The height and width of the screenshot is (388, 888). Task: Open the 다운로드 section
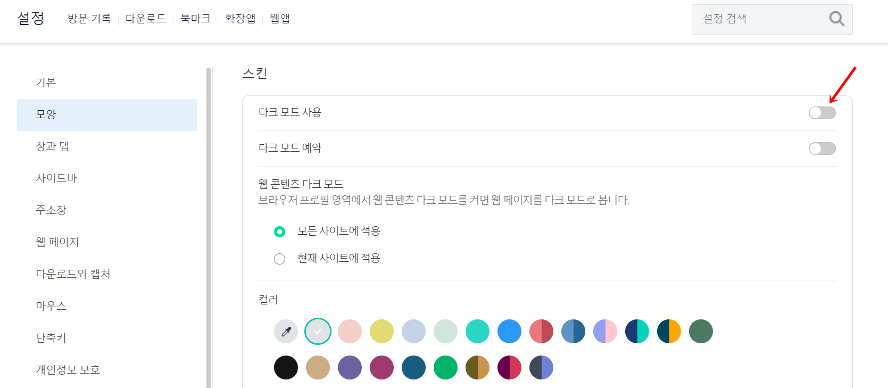tap(146, 18)
